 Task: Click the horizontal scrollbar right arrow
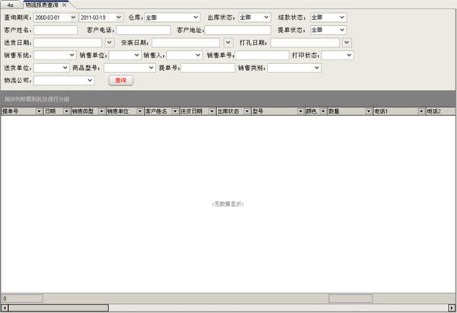(452, 308)
